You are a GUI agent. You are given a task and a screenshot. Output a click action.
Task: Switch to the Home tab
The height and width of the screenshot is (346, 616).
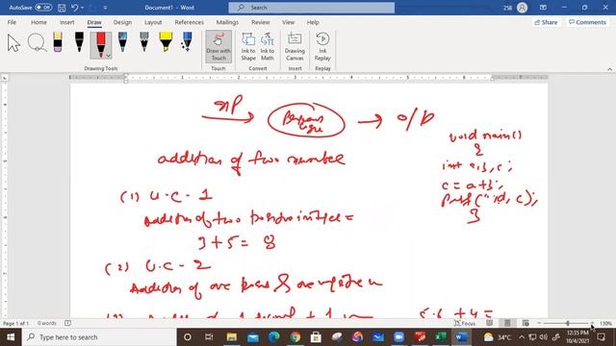coord(38,22)
